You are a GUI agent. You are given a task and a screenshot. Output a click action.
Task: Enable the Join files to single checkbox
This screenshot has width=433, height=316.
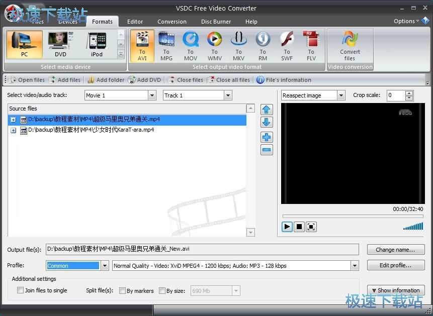[20, 290]
